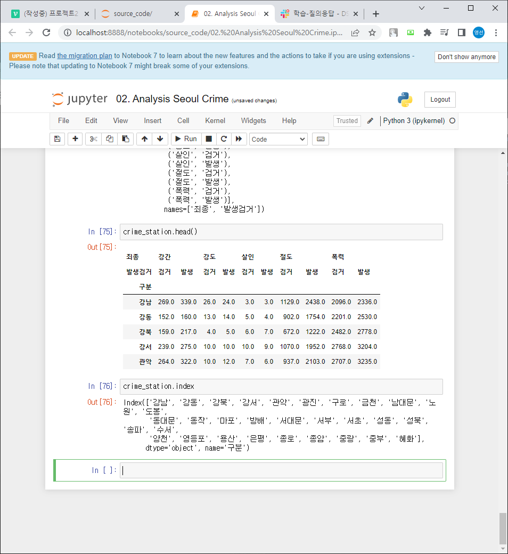Run the selected cell
Viewport: 508px width, 554px height.
pos(186,139)
